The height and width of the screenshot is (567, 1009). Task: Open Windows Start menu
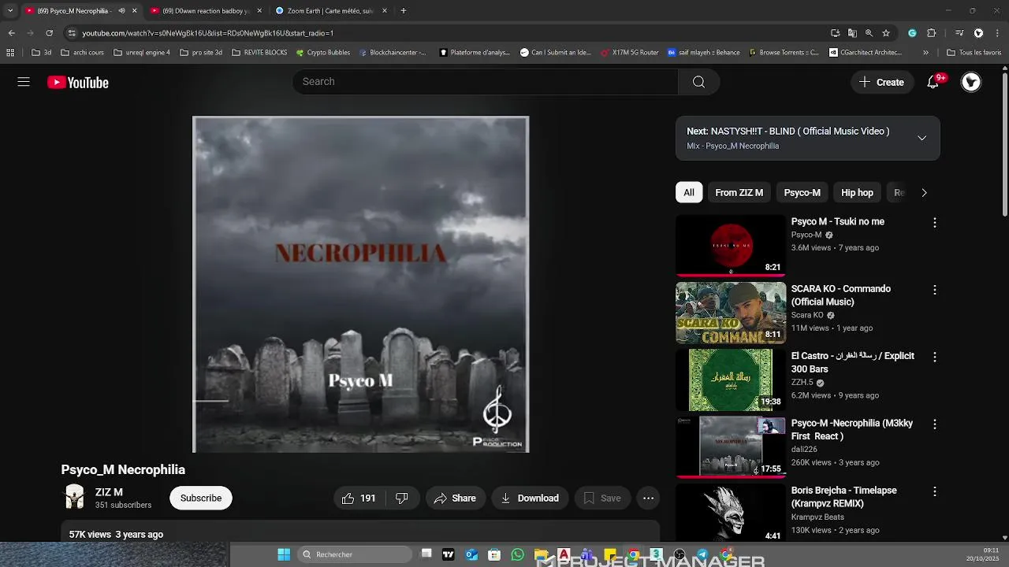pyautogui.click(x=284, y=554)
